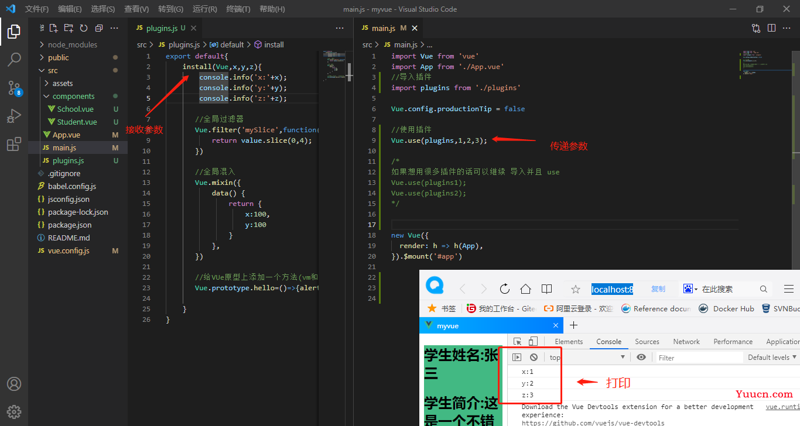Open new browser tab with plus button
Image resolution: width=800 pixels, height=426 pixels.
[573, 325]
